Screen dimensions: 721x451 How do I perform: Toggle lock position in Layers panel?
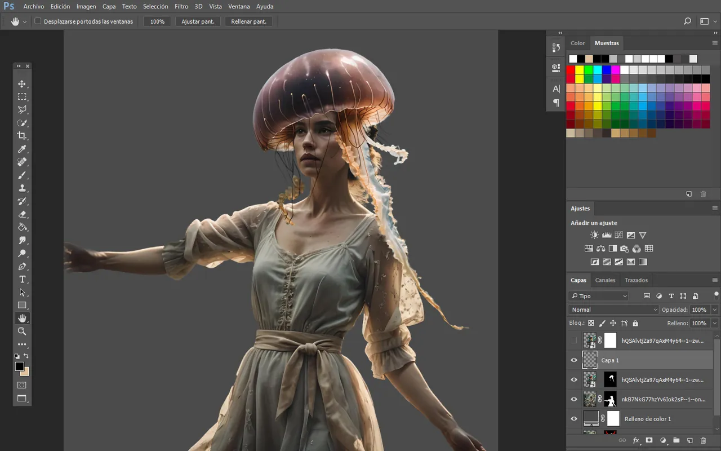point(613,324)
